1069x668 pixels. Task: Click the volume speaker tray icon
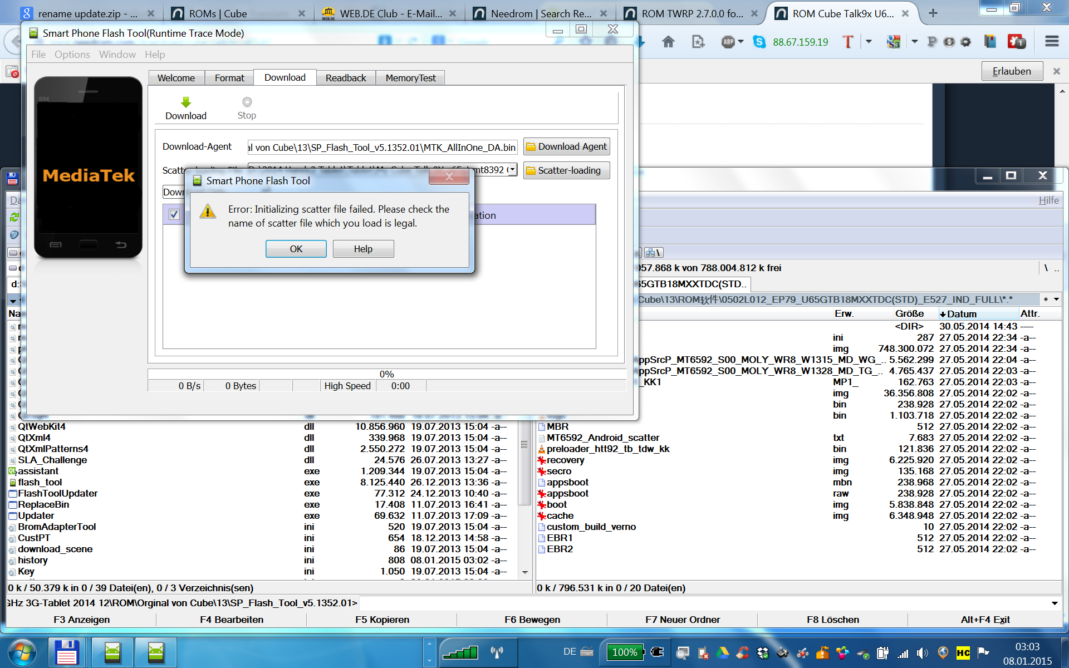tap(922, 653)
